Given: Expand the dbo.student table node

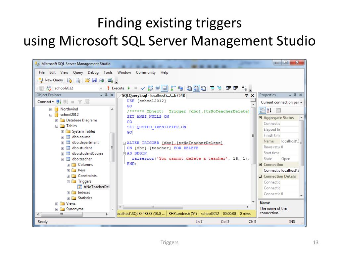Looking at the screenshot, I should (x=62, y=148).
